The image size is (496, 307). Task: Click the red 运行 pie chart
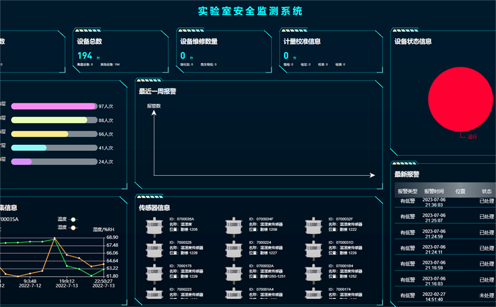[x=459, y=98]
